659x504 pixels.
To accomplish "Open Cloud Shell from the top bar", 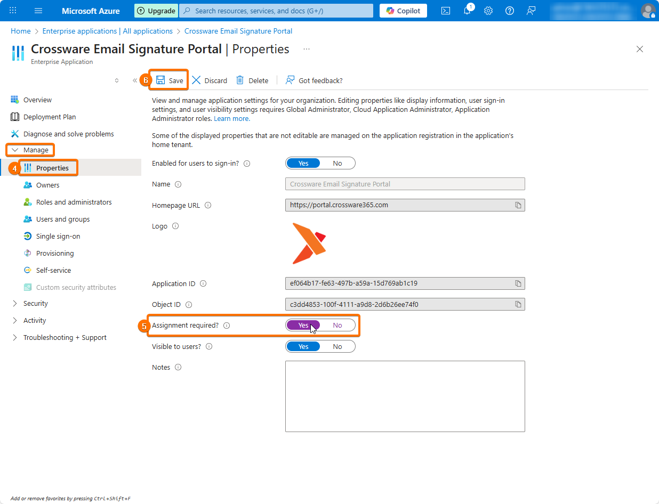I will pyautogui.click(x=446, y=11).
